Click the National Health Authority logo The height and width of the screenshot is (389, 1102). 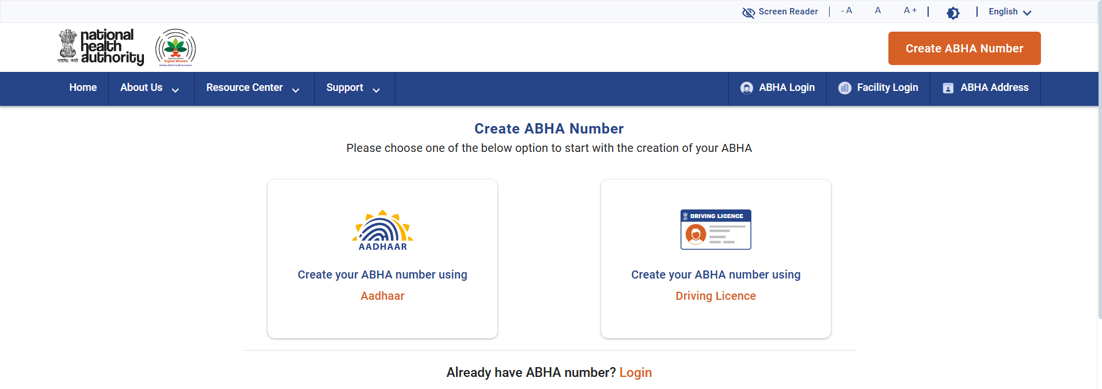coord(101,47)
